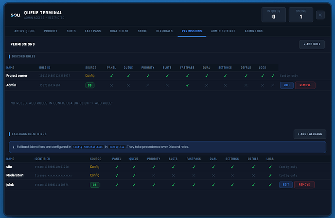Click the DB source badge for julek
Screen dimensions: 335x218
click(94, 185)
